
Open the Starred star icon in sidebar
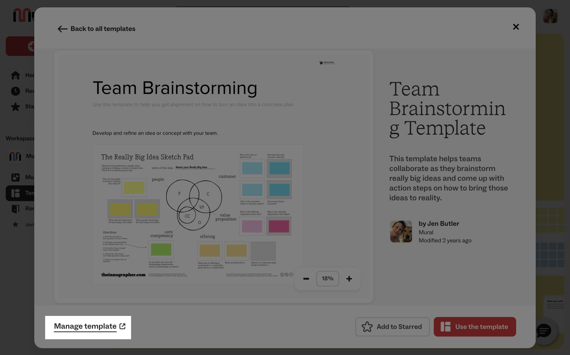tap(16, 106)
